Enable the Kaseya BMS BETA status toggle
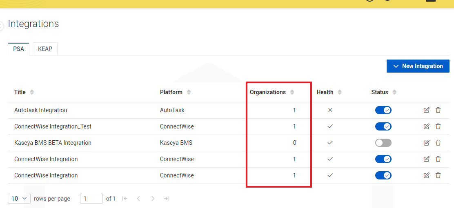 tap(383, 143)
